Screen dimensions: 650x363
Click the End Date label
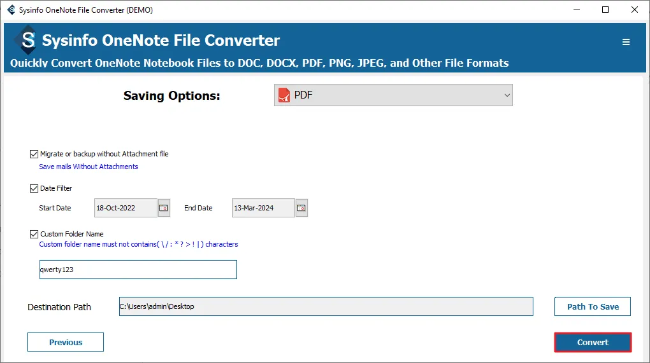(x=198, y=208)
